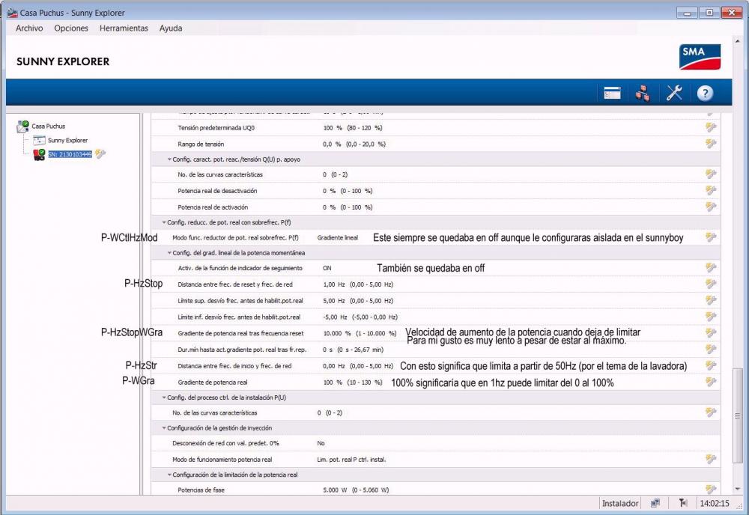
Task: Click the network computers icon in status bar
Action: (x=655, y=503)
